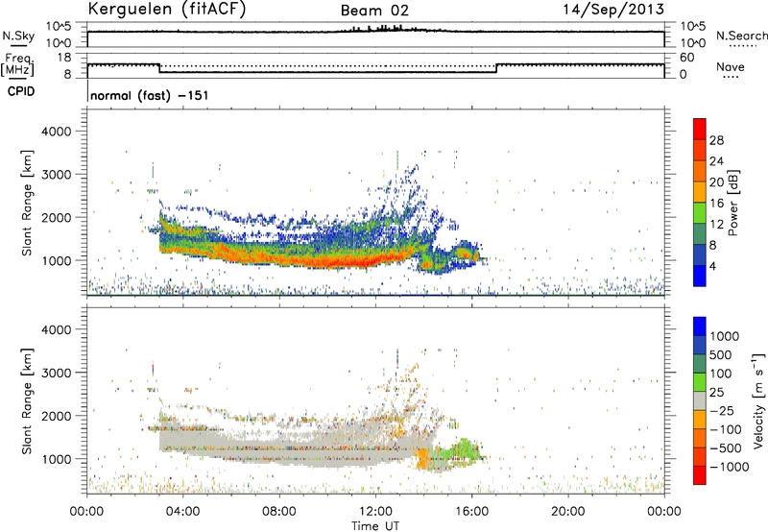Click the '4000' tick of power panel
This screenshot has height=532, width=768.
click(x=57, y=132)
